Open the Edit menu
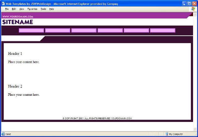Screen dimensions: 198x137 coord(14,9)
